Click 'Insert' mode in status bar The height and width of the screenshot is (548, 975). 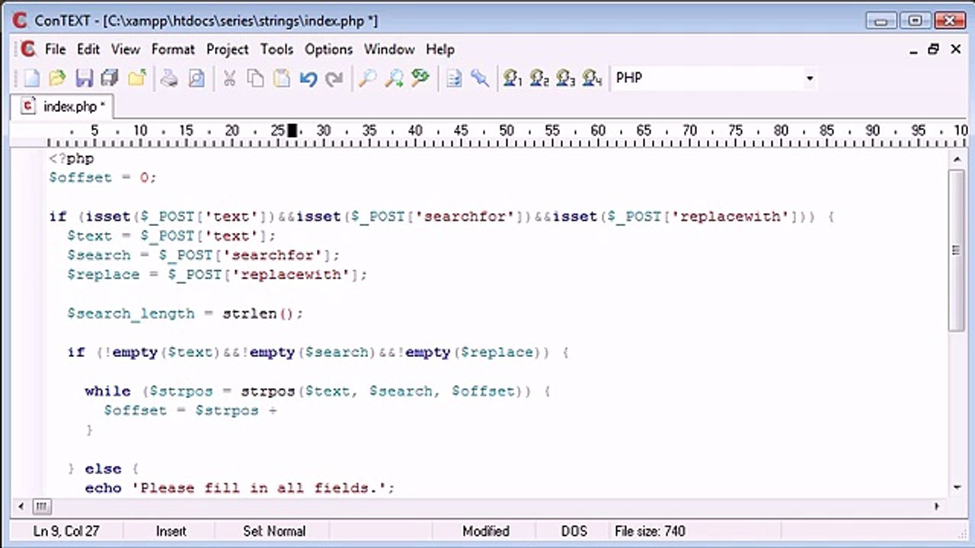tap(171, 531)
